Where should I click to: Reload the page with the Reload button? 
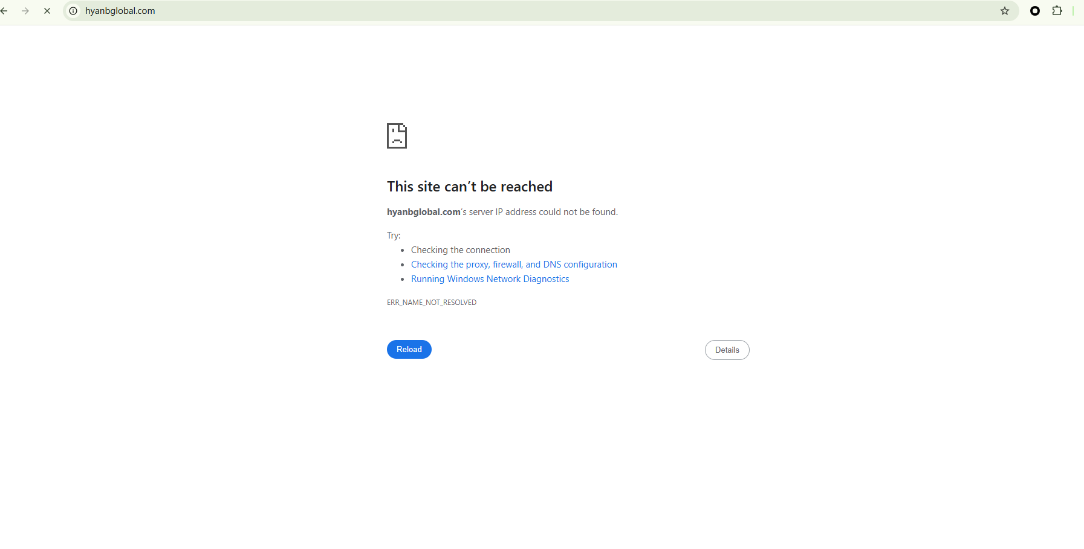pyautogui.click(x=409, y=350)
